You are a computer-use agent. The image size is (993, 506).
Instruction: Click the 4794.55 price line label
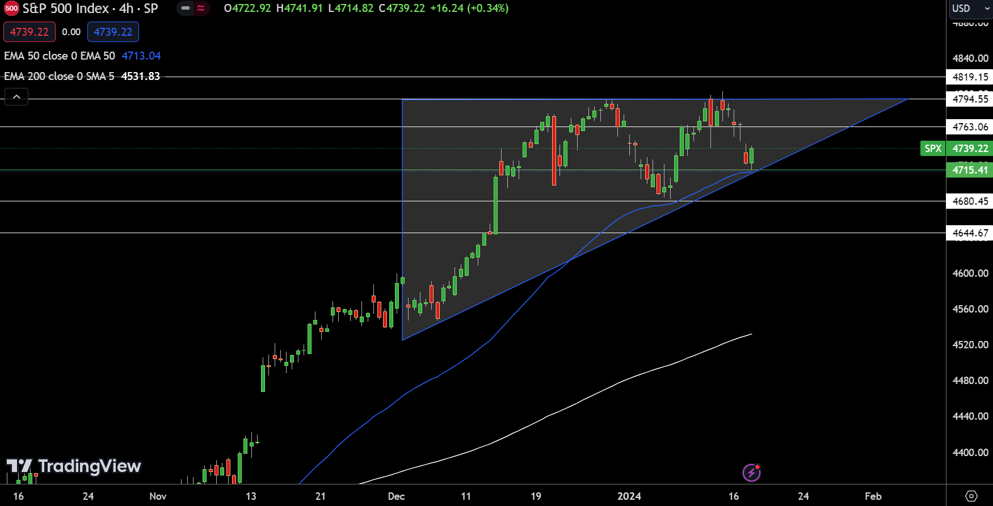[970, 99]
